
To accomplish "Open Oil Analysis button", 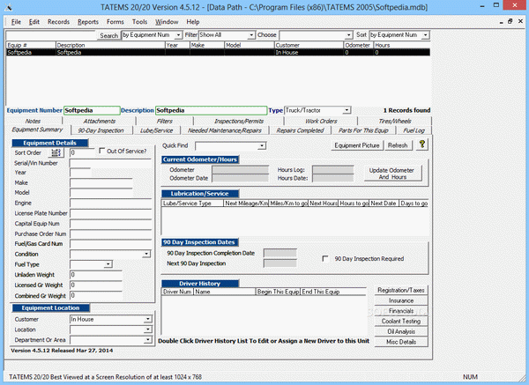I will tap(401, 332).
